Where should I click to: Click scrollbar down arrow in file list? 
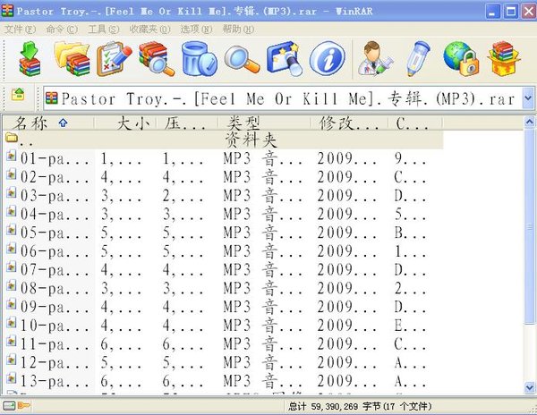tap(530, 387)
